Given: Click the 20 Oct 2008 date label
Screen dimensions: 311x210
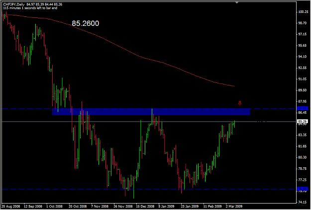Looking at the screenshot, I should click(x=78, y=207).
